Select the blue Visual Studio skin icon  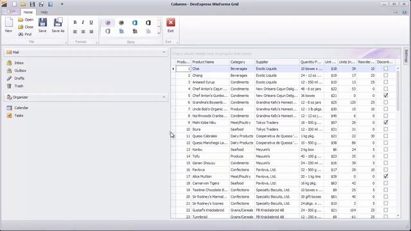121,31
